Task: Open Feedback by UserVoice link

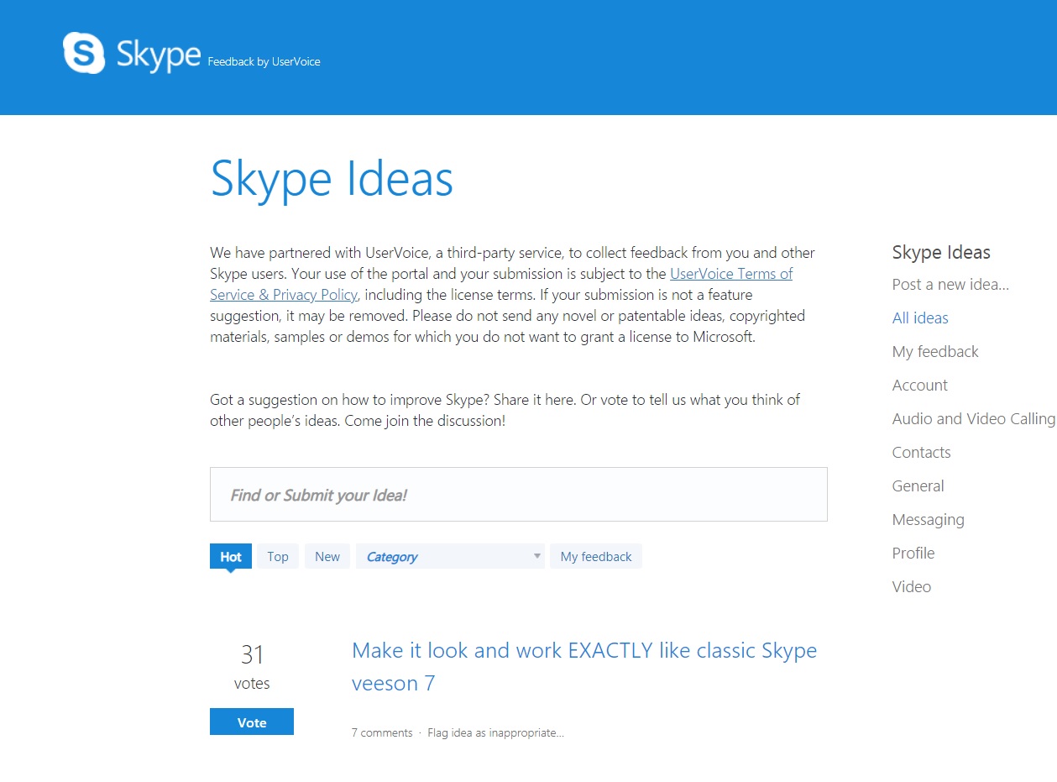Action: (264, 61)
